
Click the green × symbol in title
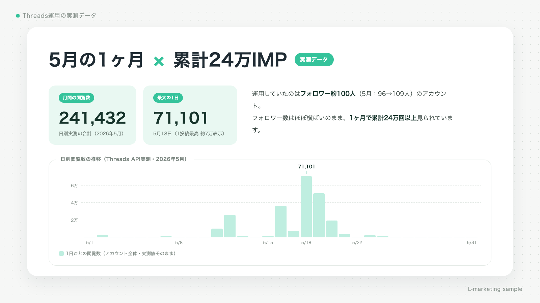pos(159,61)
